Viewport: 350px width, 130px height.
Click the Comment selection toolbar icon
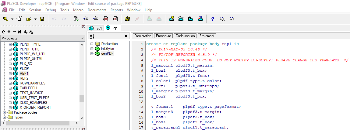tap(106, 19)
